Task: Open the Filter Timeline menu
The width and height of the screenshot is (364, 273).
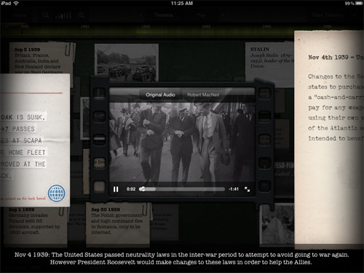Action: click(x=328, y=15)
